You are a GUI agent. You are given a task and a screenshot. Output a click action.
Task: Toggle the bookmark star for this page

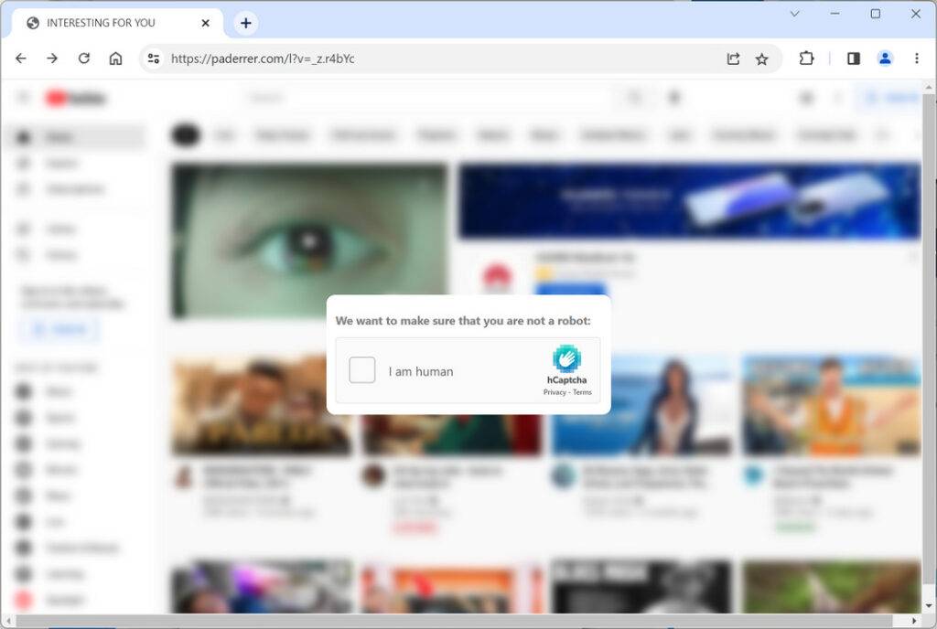(x=763, y=58)
